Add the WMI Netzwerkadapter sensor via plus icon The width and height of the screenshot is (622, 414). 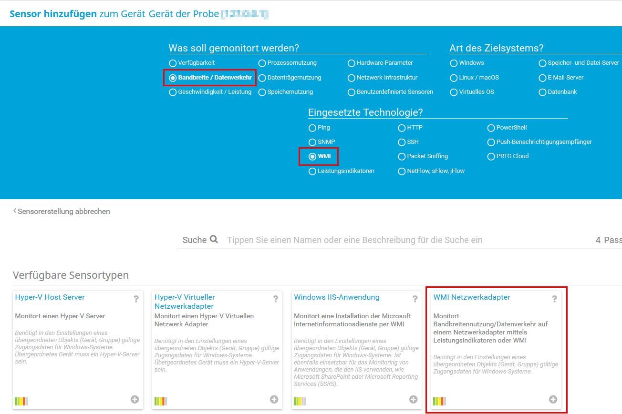tap(553, 400)
